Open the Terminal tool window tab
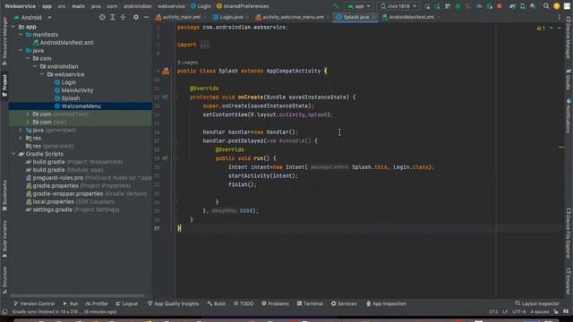 (310, 304)
